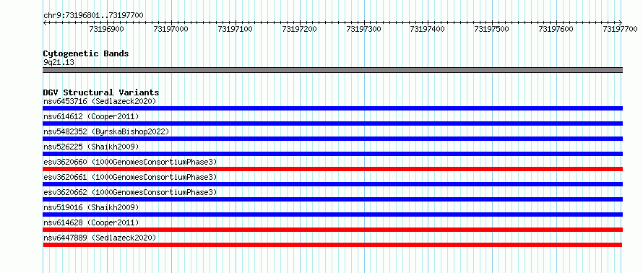Click the blue bar under nsv614612
Image resolution: width=643 pixels, height=273 pixels.
tap(333, 123)
